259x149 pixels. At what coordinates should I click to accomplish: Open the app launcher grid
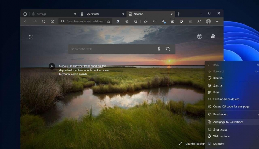pyautogui.click(x=31, y=37)
